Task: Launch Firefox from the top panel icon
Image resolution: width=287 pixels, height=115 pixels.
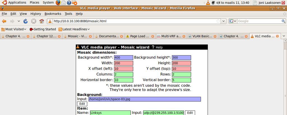Action: point(58,3)
